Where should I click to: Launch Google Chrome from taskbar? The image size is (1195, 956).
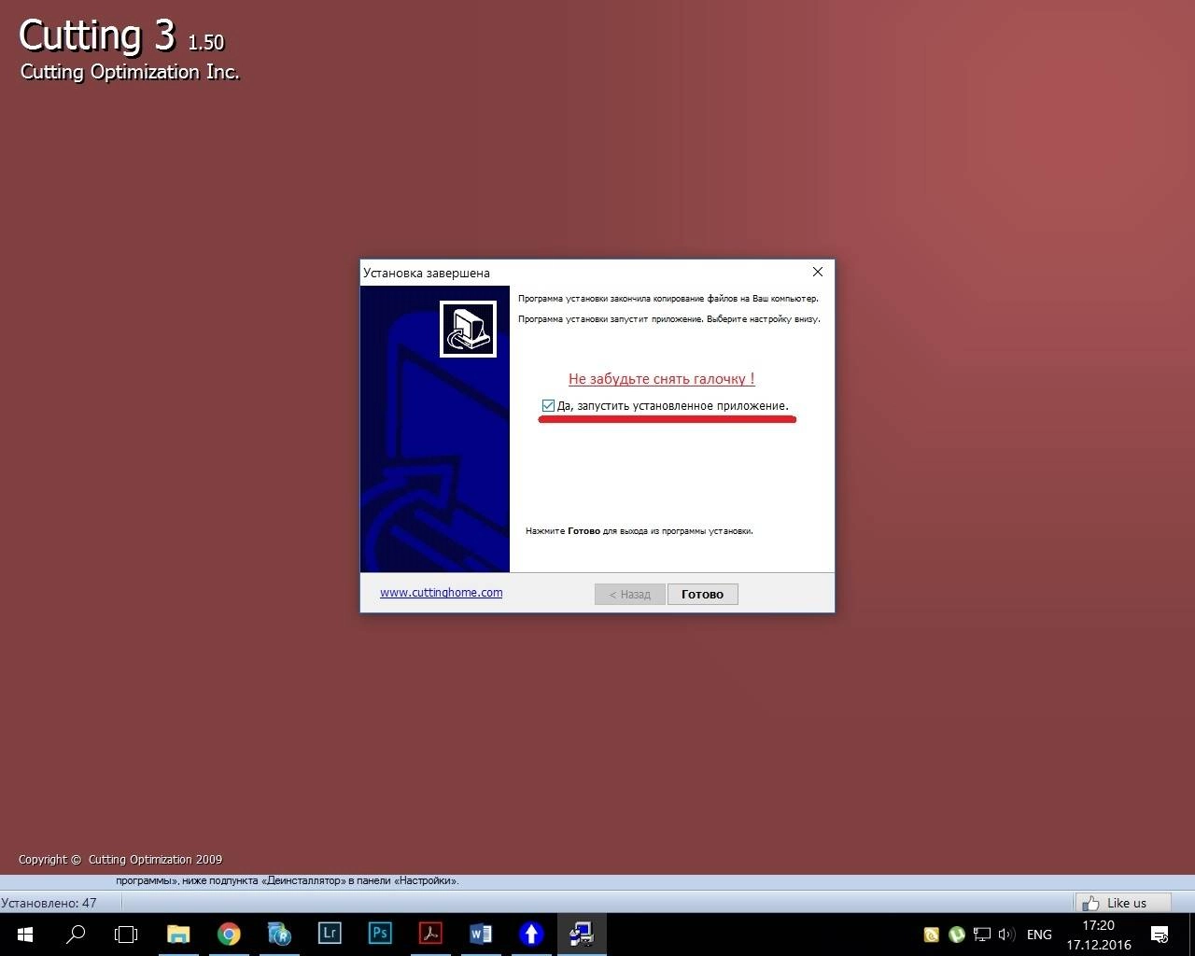point(229,934)
